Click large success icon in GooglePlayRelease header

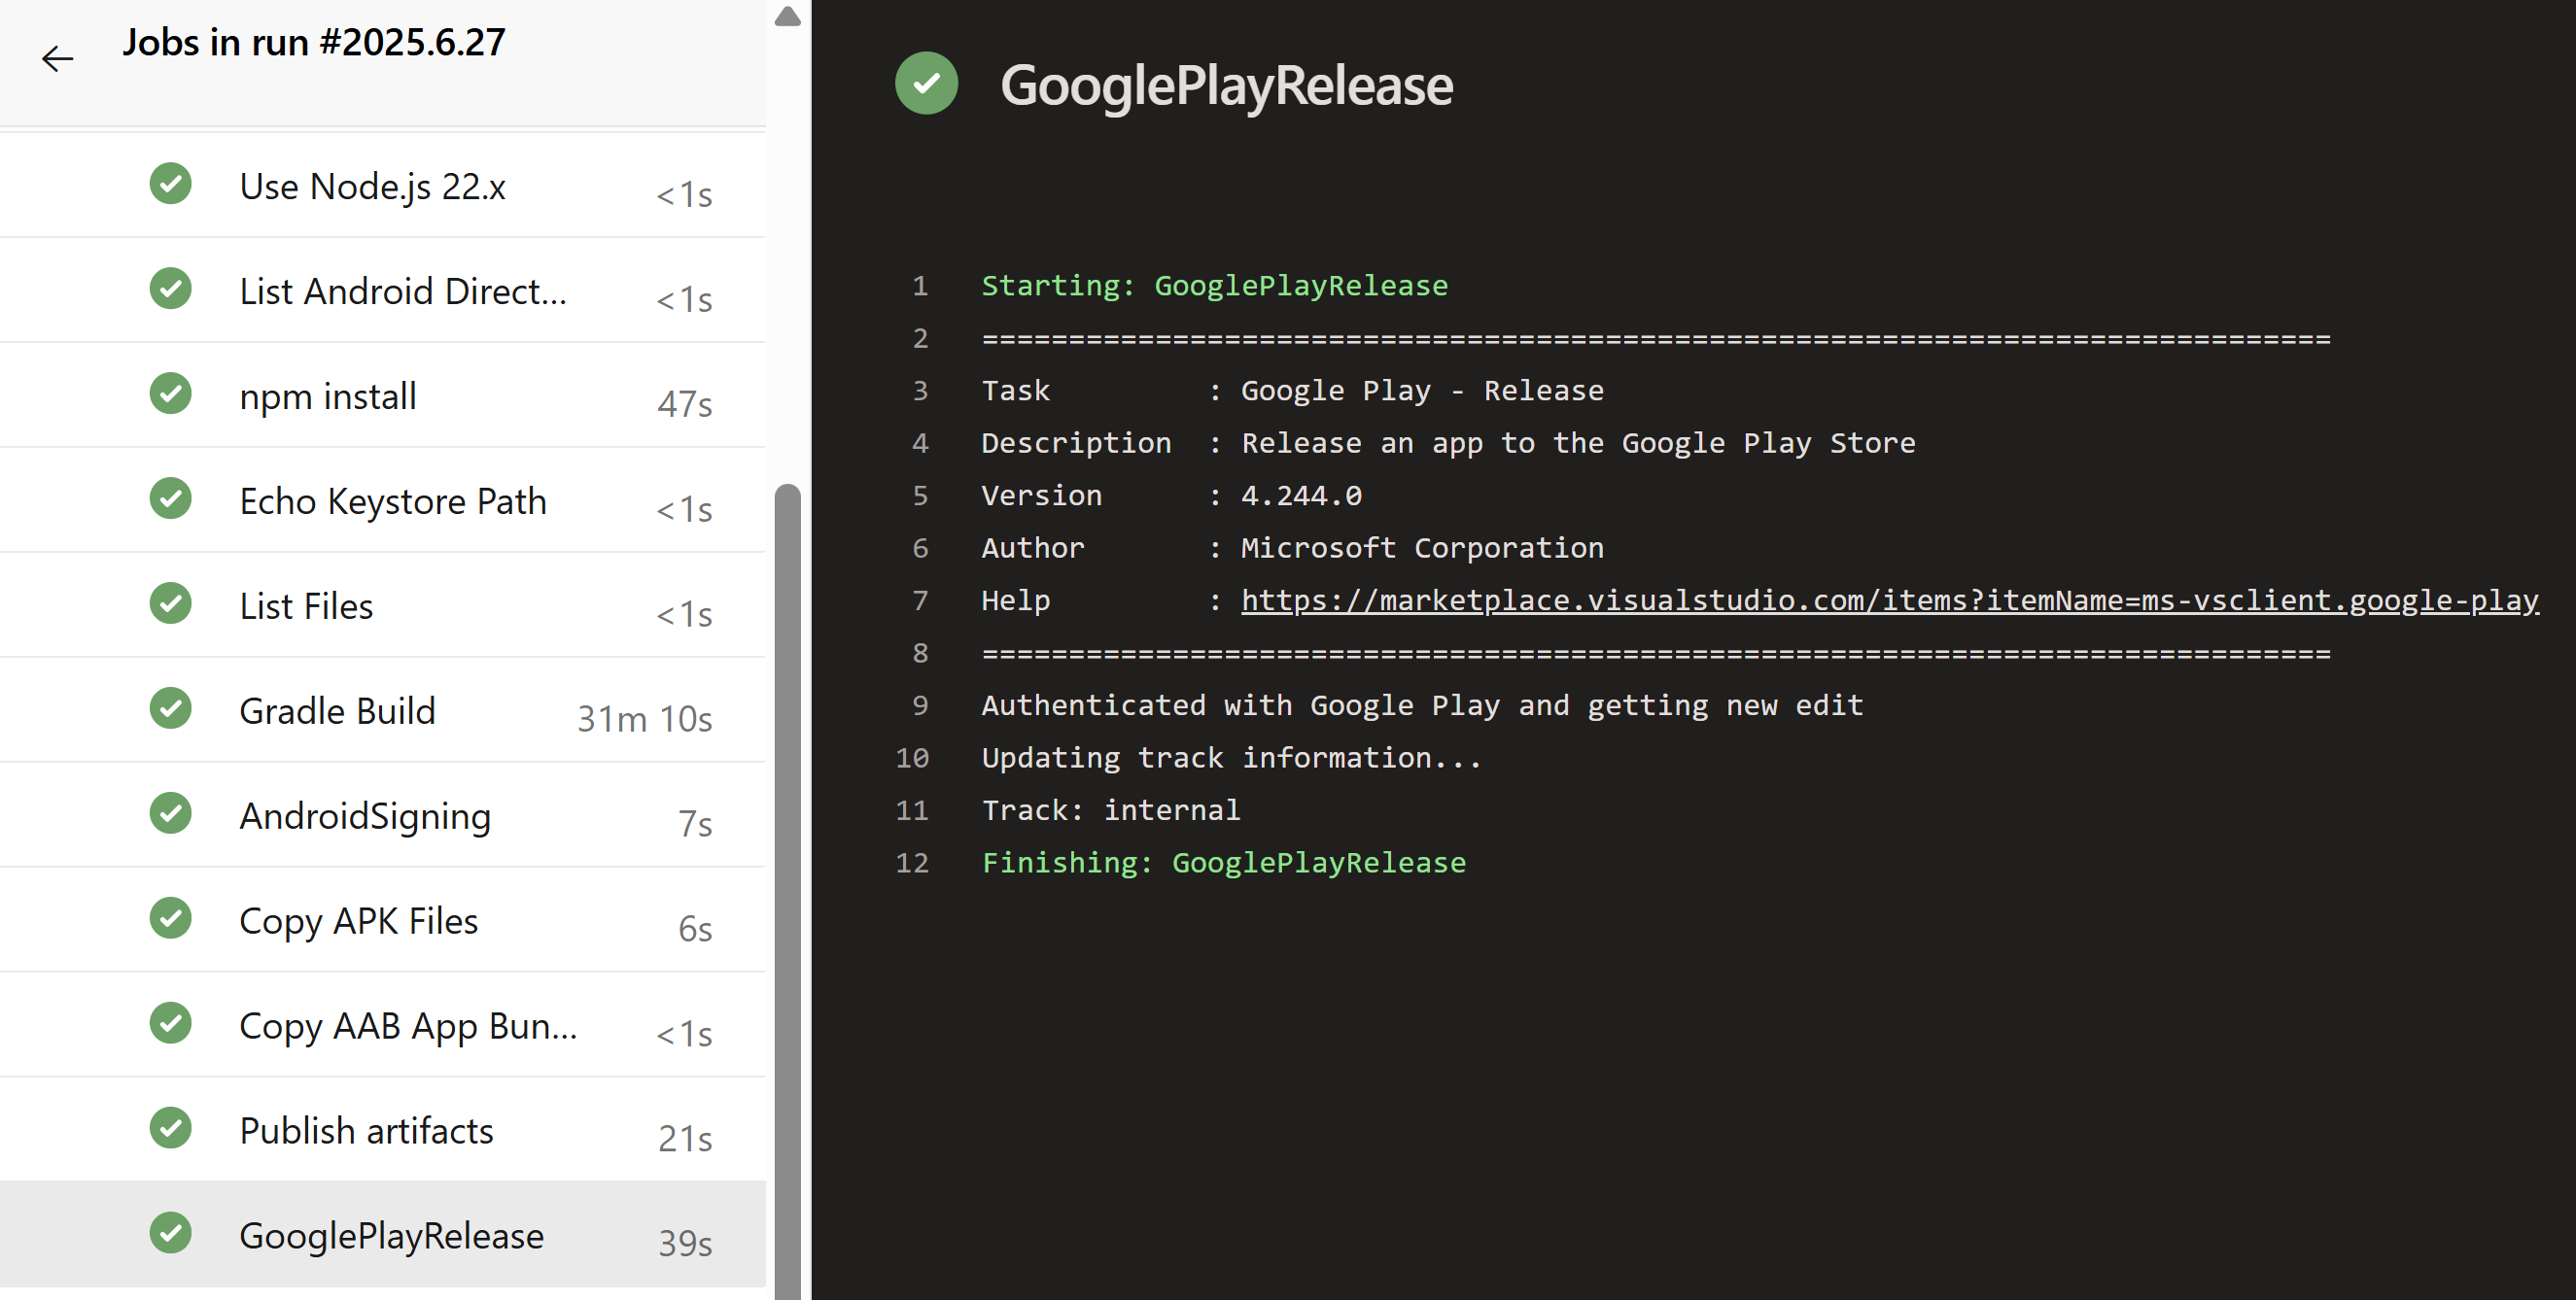[x=926, y=84]
